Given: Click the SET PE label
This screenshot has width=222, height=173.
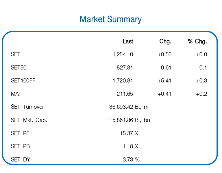Looking at the screenshot, I should tap(20, 133).
